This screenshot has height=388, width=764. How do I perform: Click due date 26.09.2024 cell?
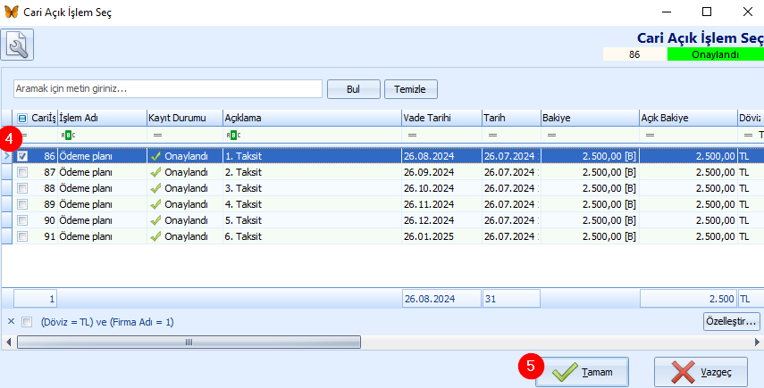click(442, 172)
